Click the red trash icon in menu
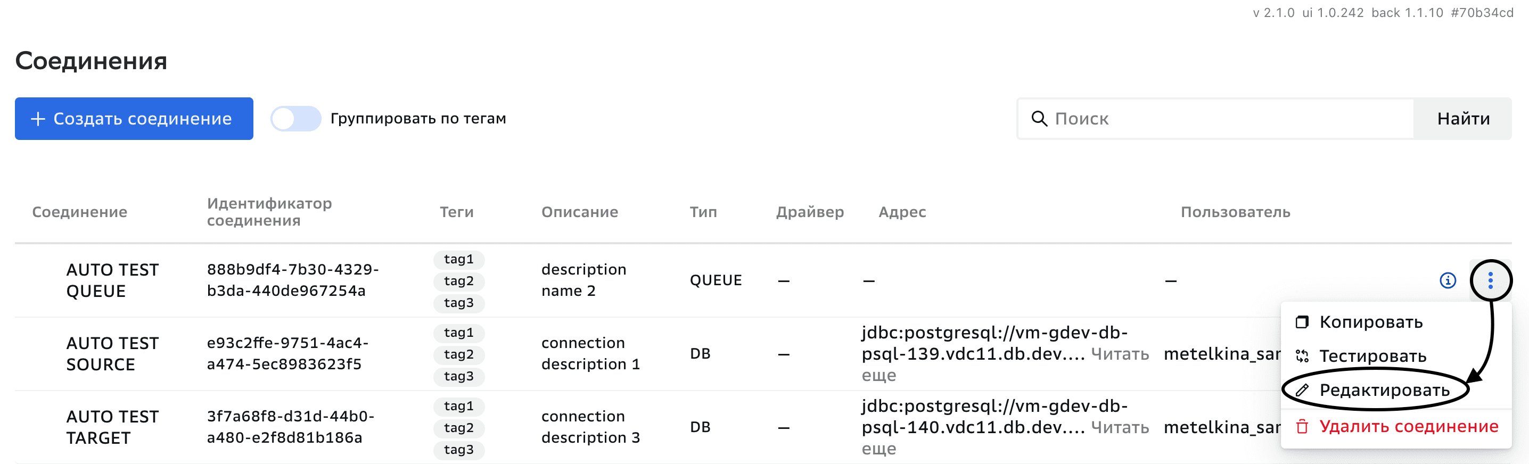1529x464 pixels. [x=1302, y=427]
